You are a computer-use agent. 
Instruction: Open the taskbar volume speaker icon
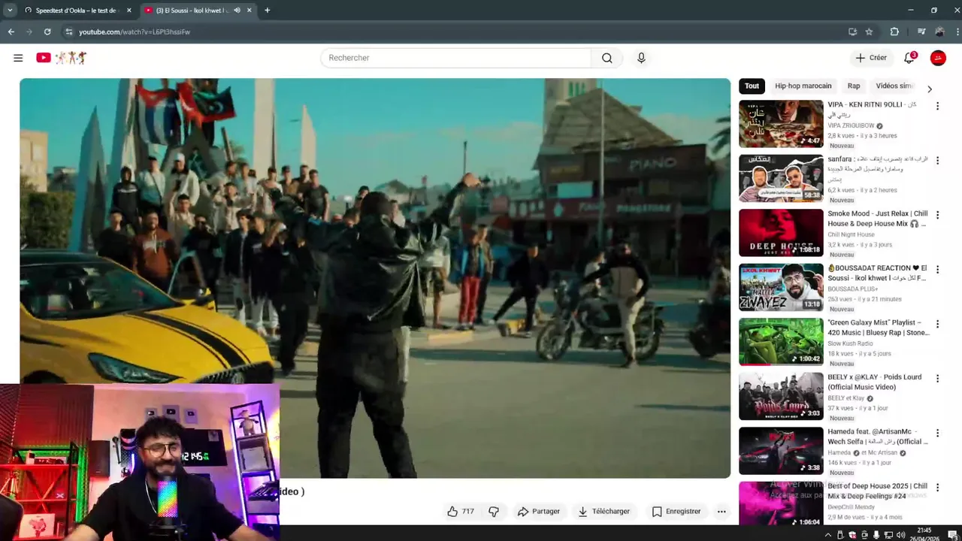point(901,535)
